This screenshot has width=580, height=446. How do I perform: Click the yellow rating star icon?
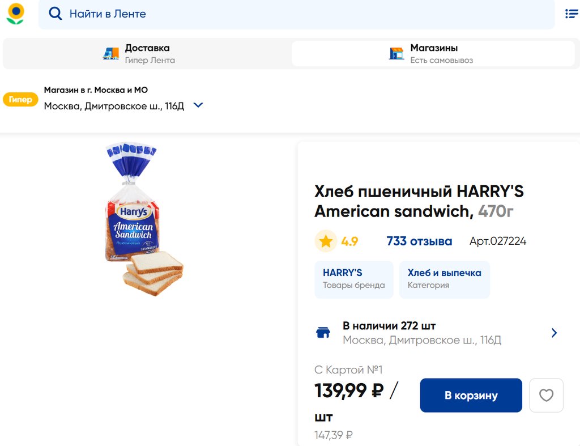coord(326,241)
